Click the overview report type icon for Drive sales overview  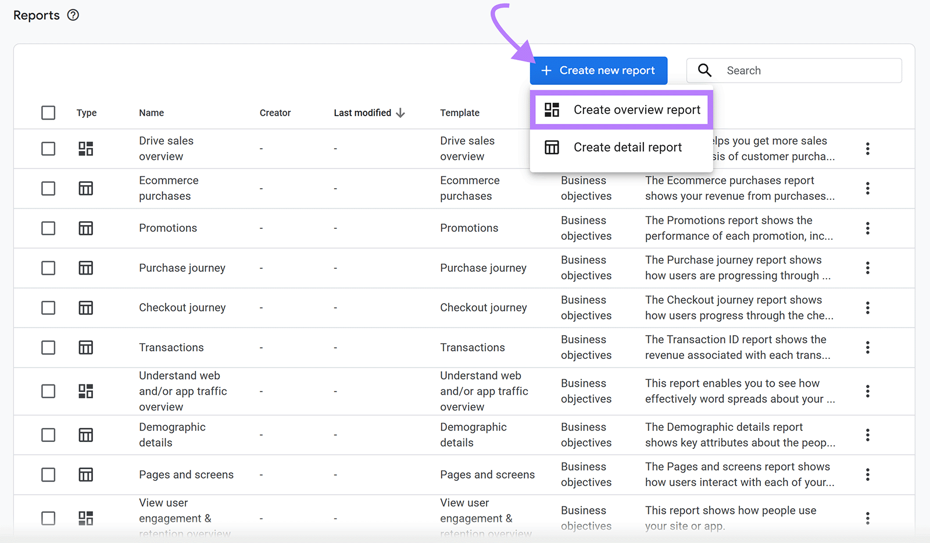click(x=85, y=149)
